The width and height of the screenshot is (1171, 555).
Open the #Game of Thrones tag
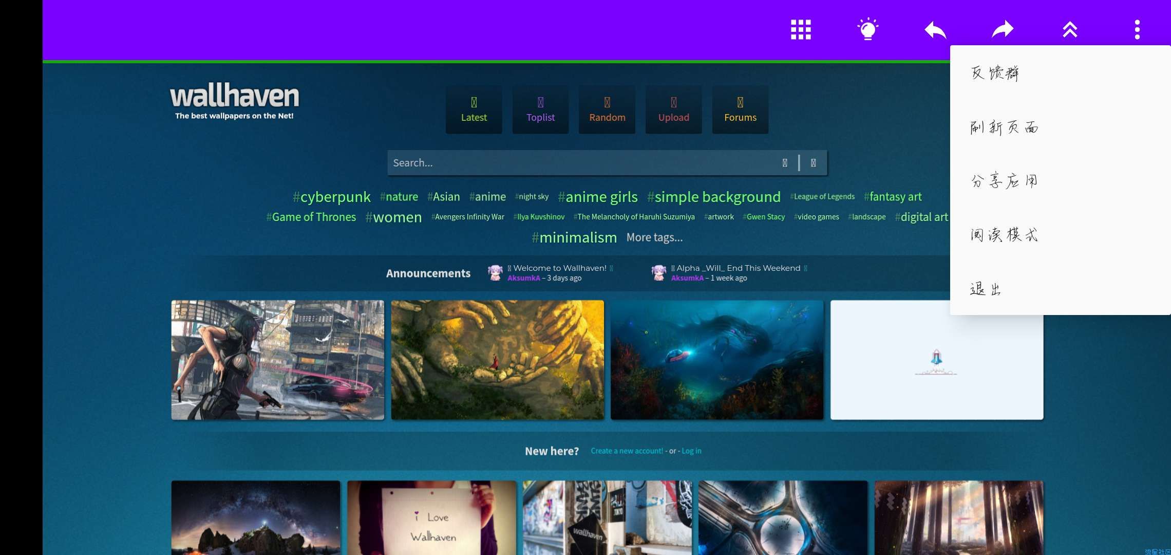pos(311,217)
